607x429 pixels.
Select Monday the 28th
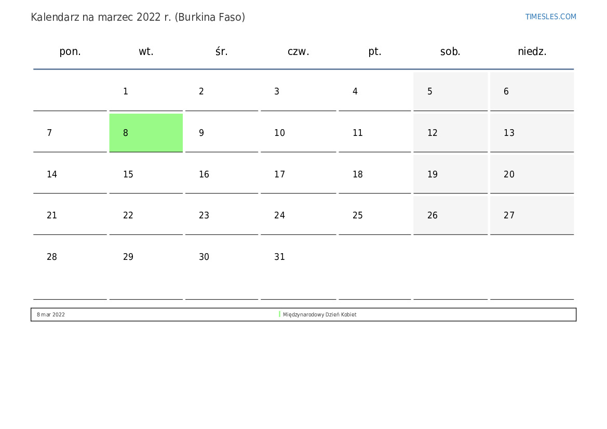click(70, 257)
